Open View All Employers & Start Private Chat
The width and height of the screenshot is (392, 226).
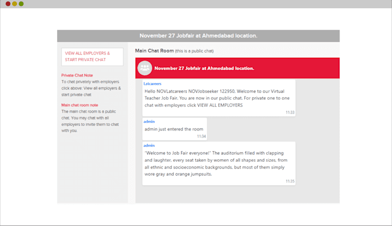92,57
